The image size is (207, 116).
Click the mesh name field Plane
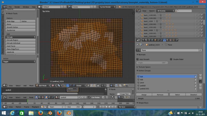click(x=170, y=50)
